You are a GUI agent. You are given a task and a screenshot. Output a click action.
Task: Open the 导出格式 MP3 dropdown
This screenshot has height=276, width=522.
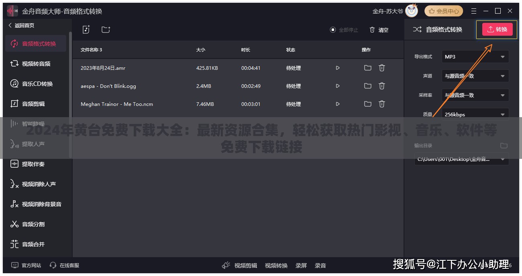coord(475,57)
